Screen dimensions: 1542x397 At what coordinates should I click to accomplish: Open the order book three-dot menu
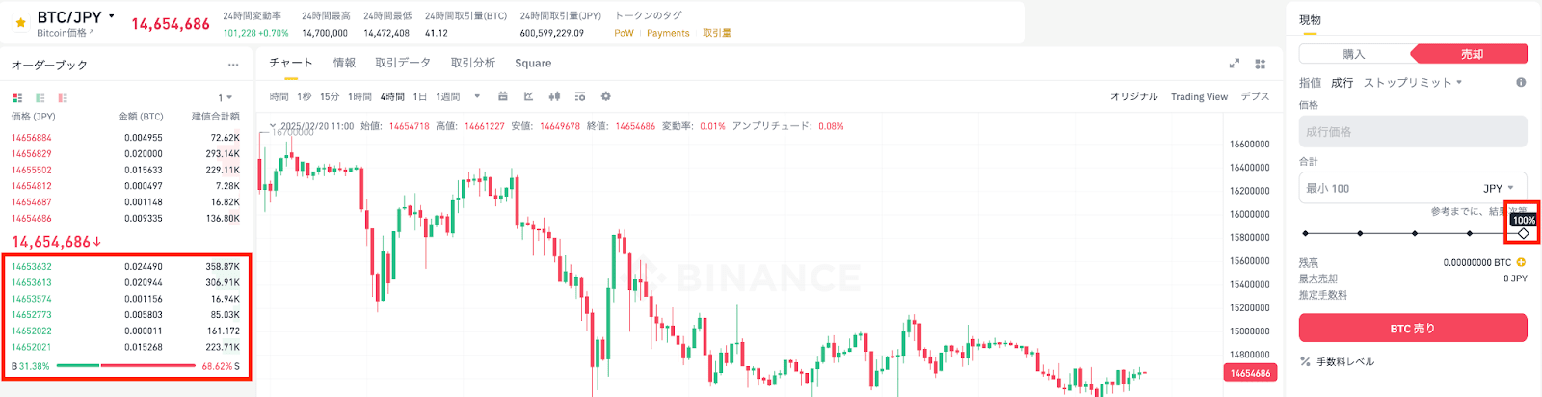(x=233, y=65)
